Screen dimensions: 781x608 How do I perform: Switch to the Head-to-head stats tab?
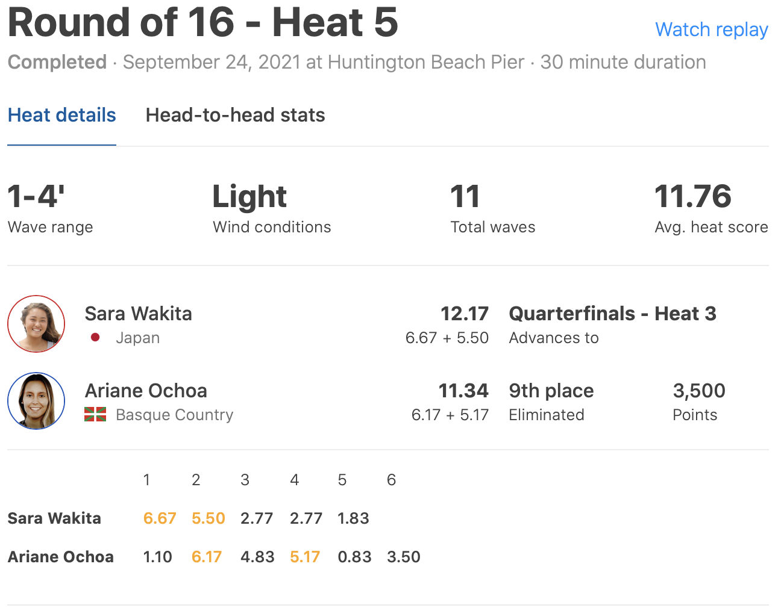[x=235, y=115]
